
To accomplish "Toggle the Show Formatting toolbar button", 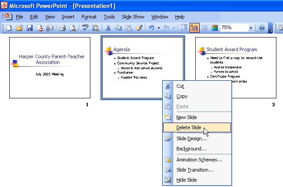I will click(194, 28).
